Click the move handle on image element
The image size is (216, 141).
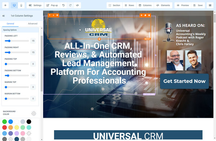[x=141, y=15]
